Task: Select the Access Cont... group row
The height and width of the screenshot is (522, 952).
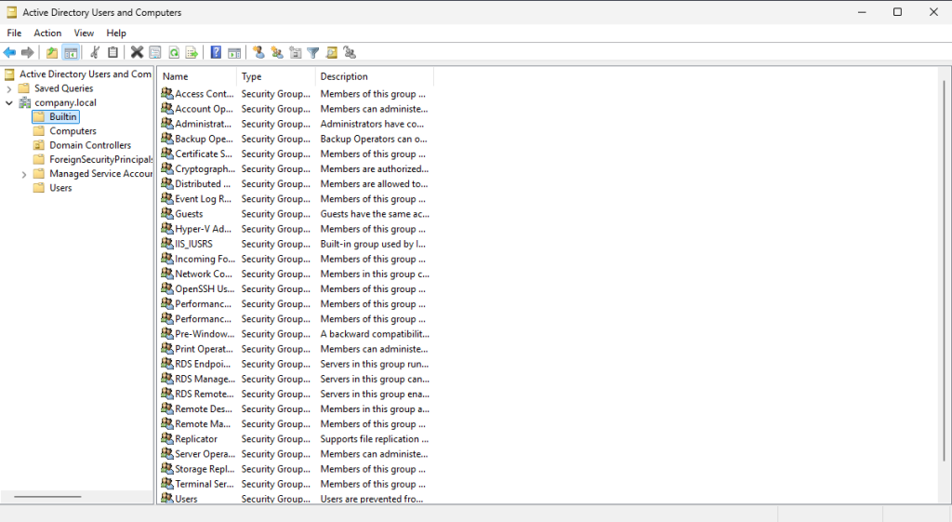Action: pos(295,94)
